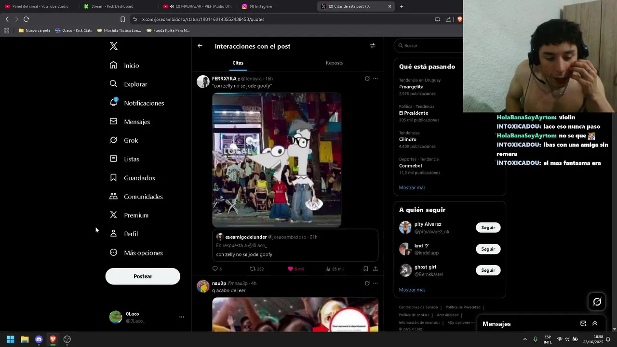Reply to the FERRXYRA post

tap(217, 269)
